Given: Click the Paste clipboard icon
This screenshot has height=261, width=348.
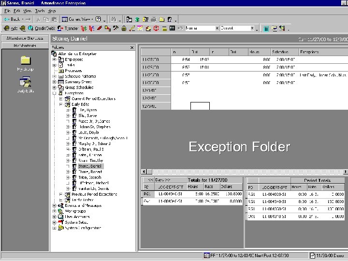Looking at the screenshot, I should (x=54, y=19).
